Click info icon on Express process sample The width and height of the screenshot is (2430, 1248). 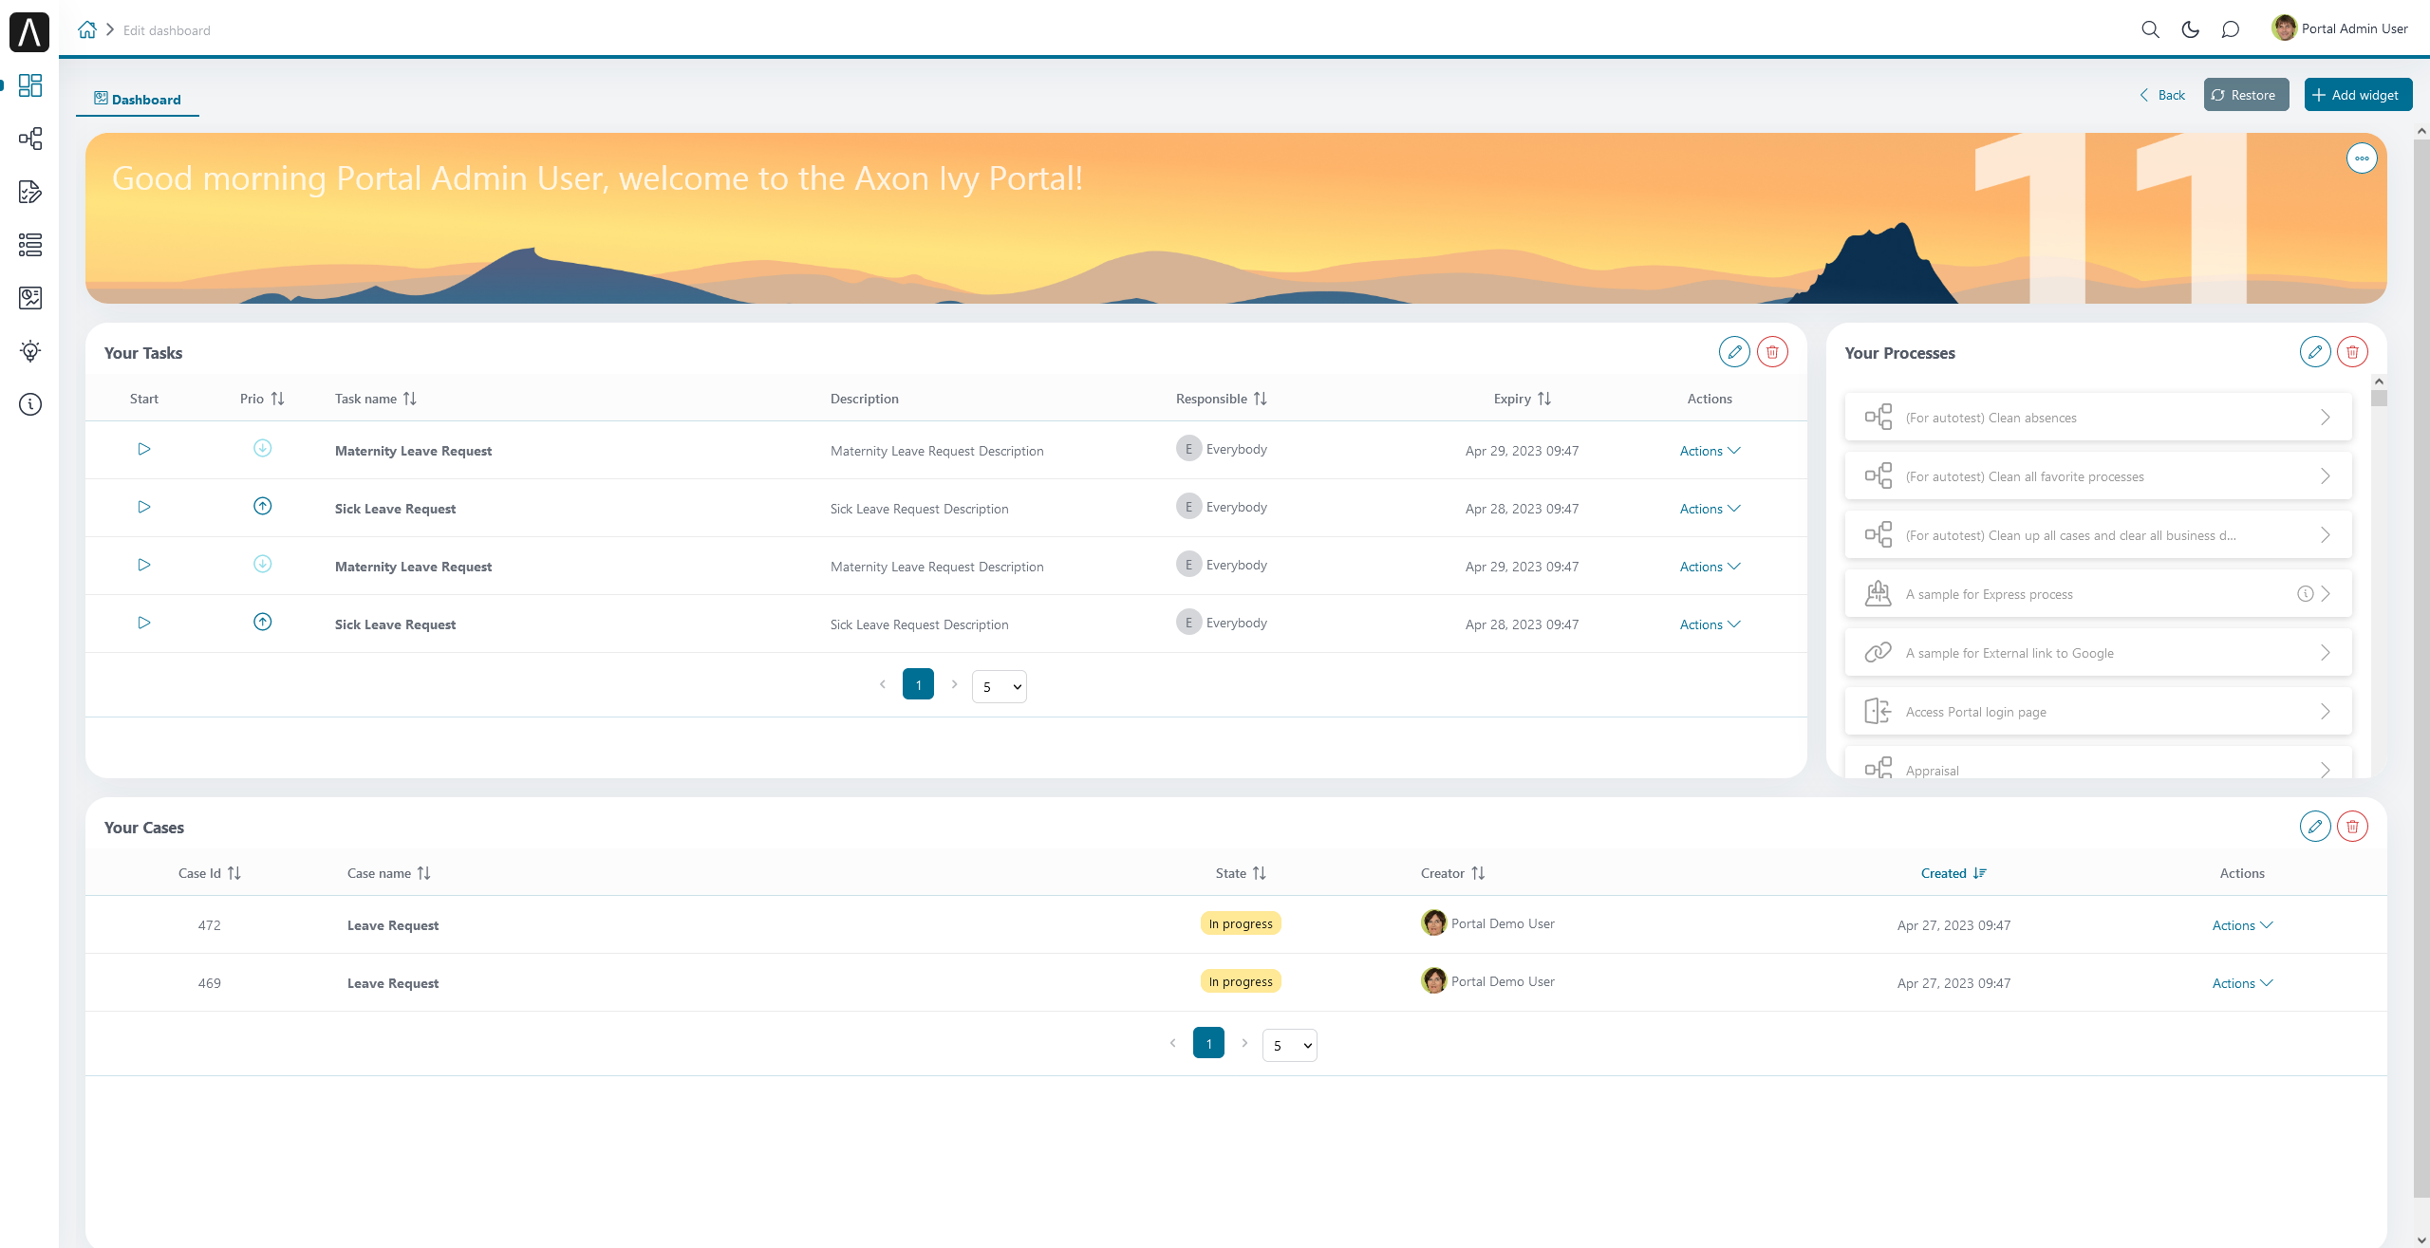tap(2305, 594)
